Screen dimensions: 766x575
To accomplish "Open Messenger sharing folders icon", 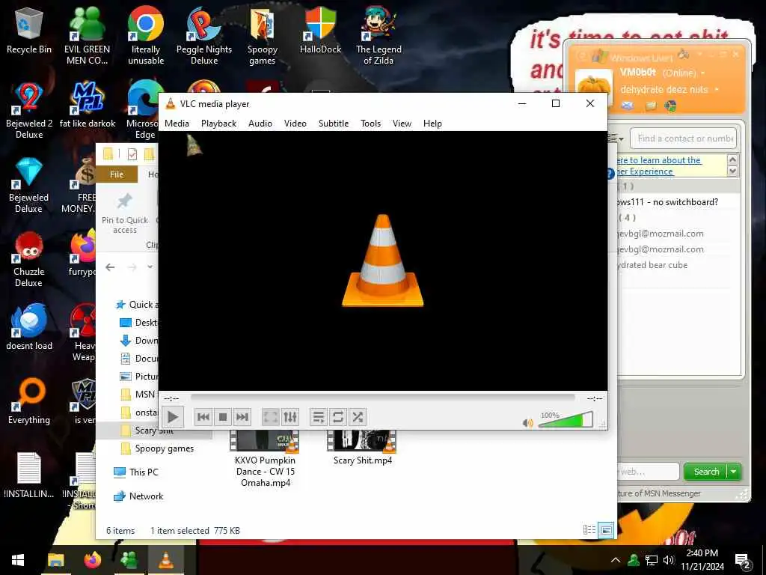I will pos(651,106).
